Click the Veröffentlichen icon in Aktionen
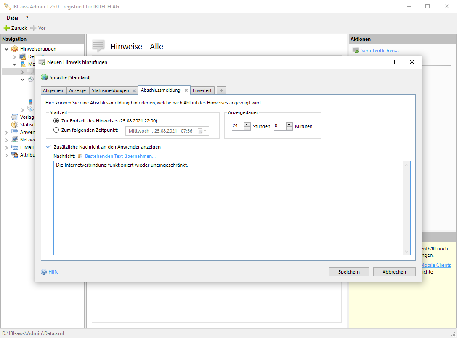 coord(356,51)
